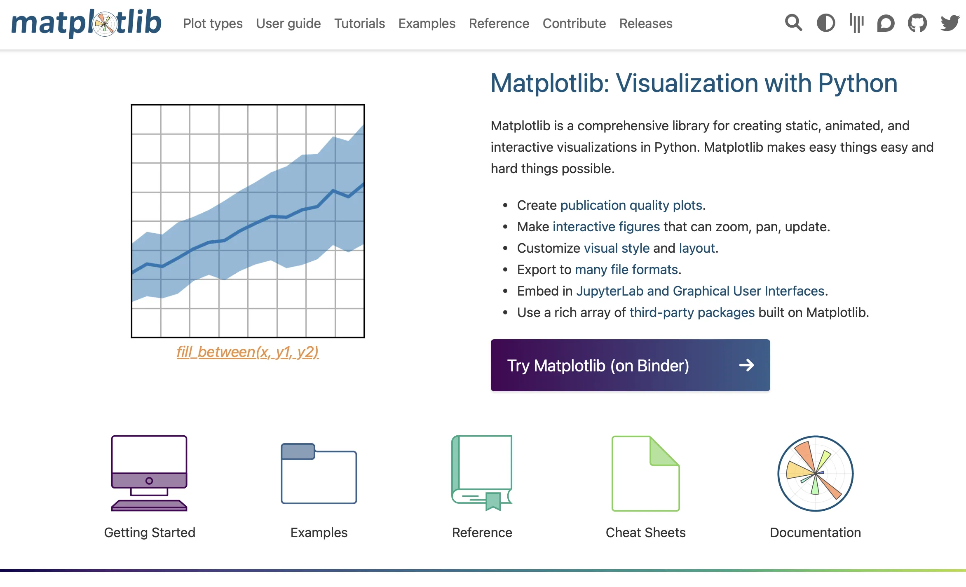
Task: Open the GitHub repository icon
Action: click(x=917, y=23)
